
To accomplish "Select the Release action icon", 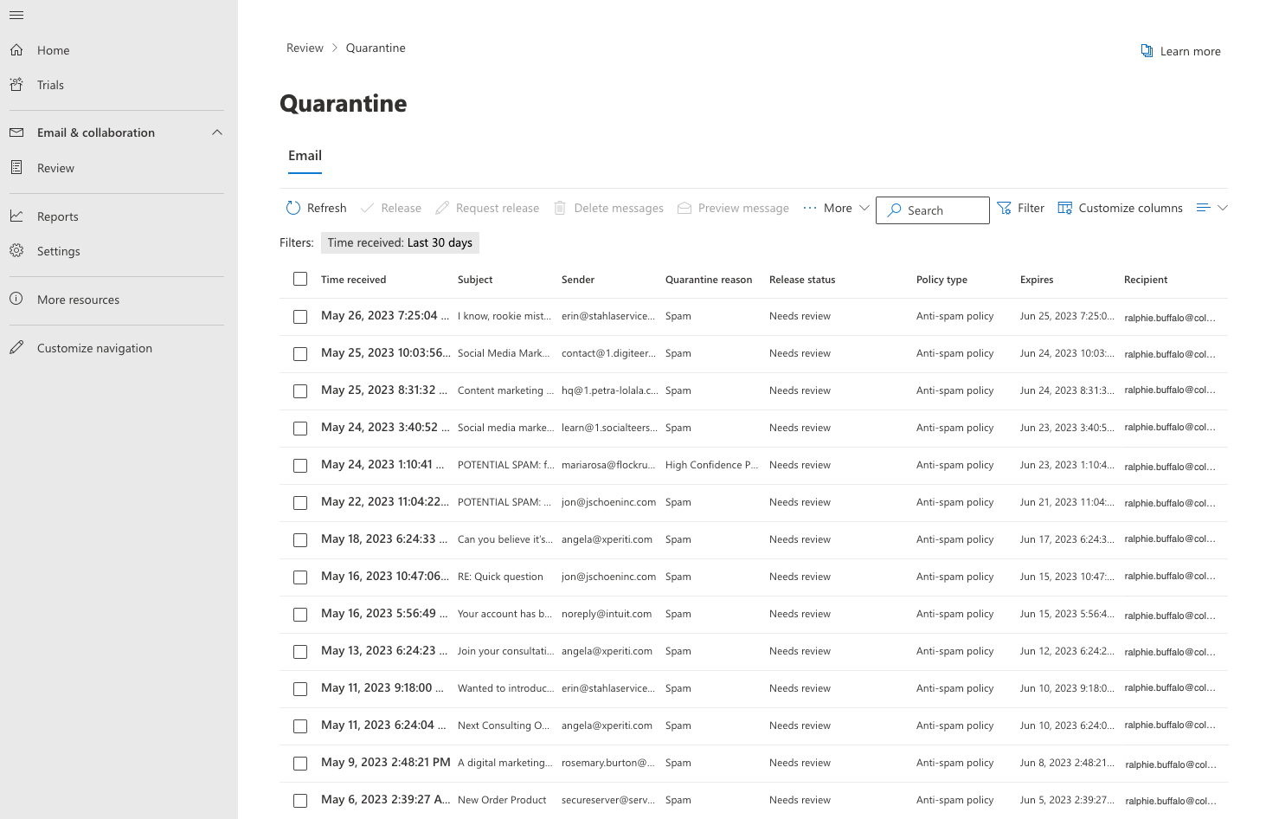I will (x=366, y=208).
